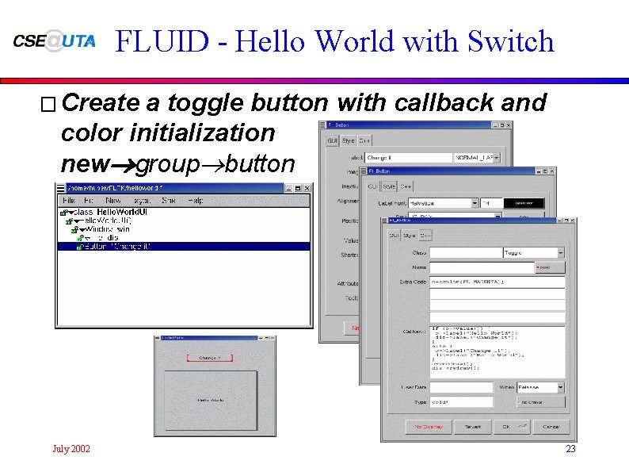Click the User Data input field
The height and width of the screenshot is (472, 629).
461,387
